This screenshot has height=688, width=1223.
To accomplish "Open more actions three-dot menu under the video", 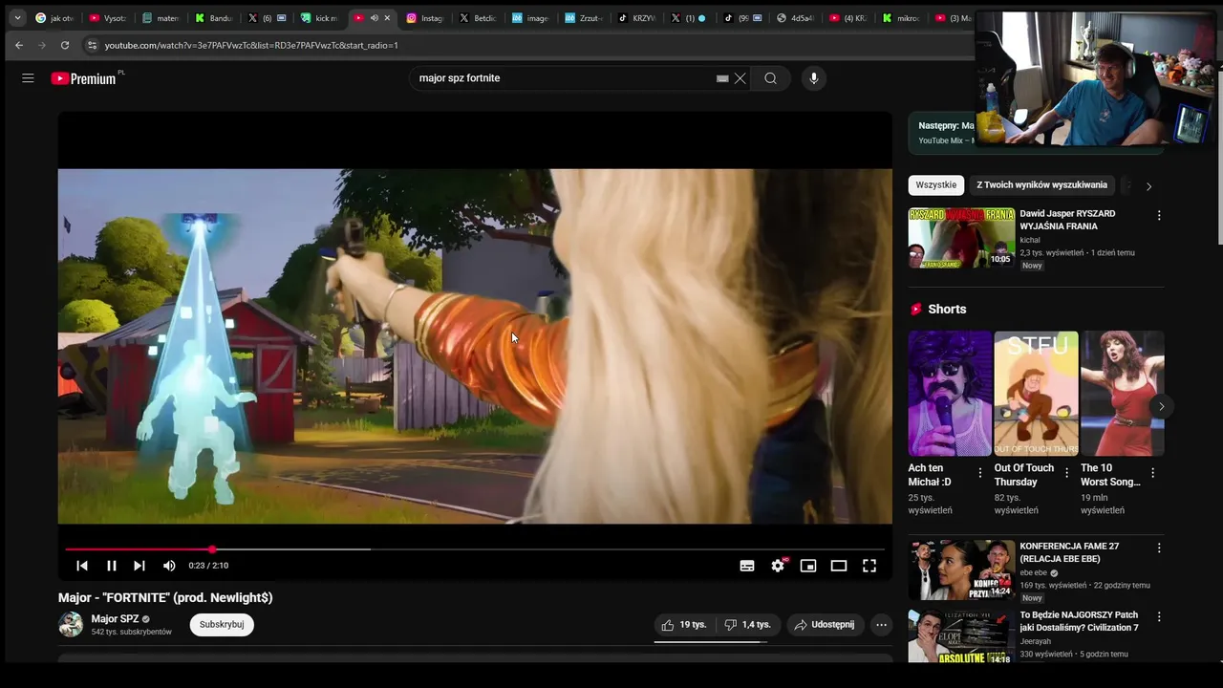I will [x=881, y=625].
